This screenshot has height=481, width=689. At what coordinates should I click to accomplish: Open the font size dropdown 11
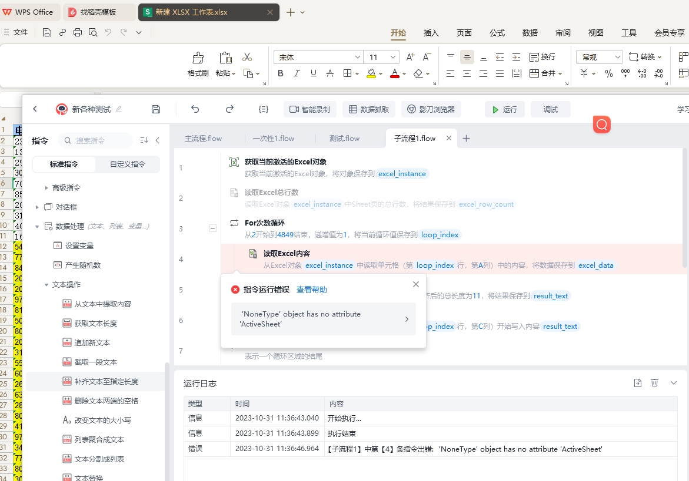click(x=382, y=57)
